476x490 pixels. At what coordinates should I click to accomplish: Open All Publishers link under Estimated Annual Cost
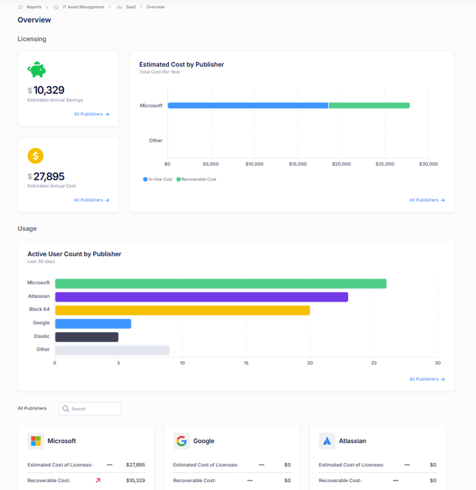coord(91,200)
